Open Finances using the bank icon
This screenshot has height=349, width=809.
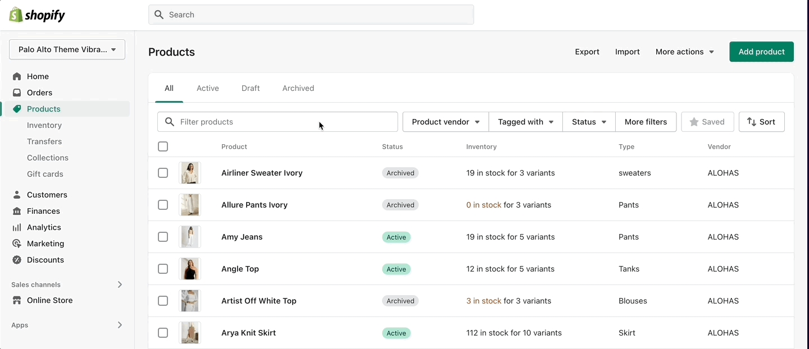click(17, 211)
